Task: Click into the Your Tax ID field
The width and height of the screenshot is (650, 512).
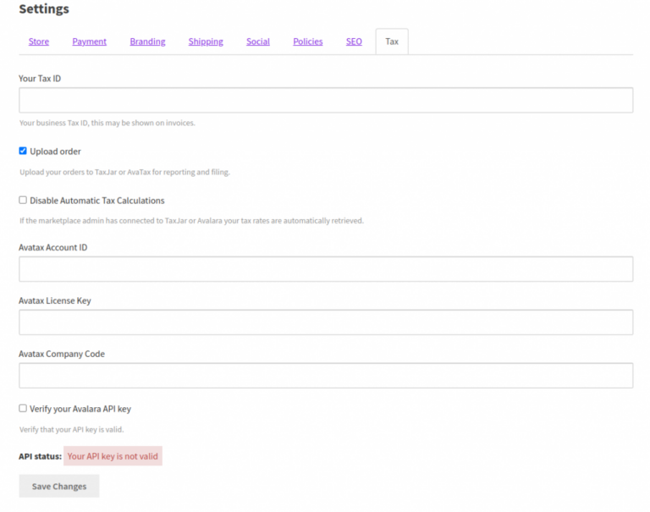Action: (x=326, y=100)
